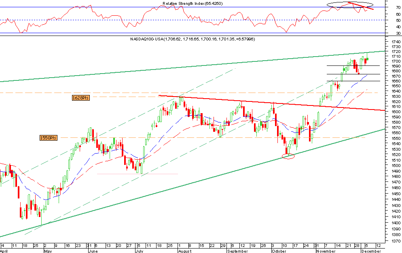This screenshot has width=402, height=253.
Task: Click the September month label
Action: pos(237,251)
